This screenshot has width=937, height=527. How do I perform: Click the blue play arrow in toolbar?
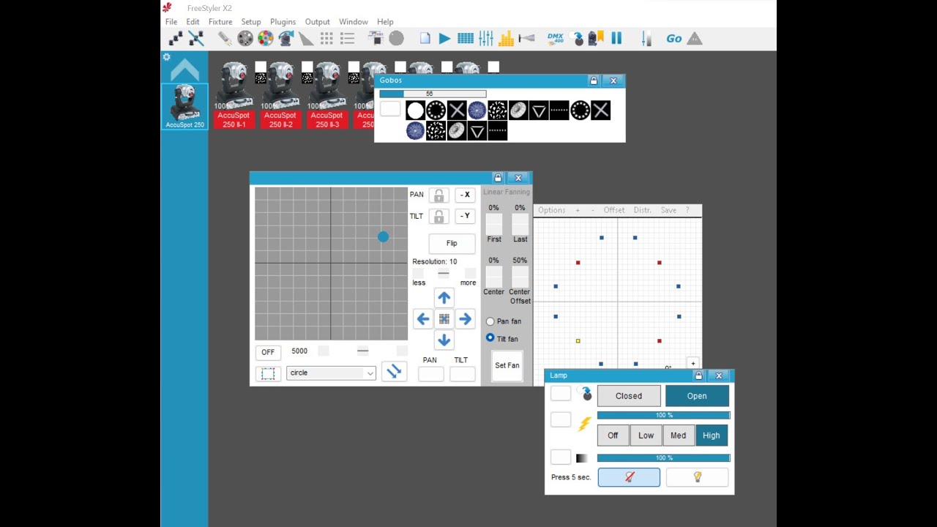444,39
